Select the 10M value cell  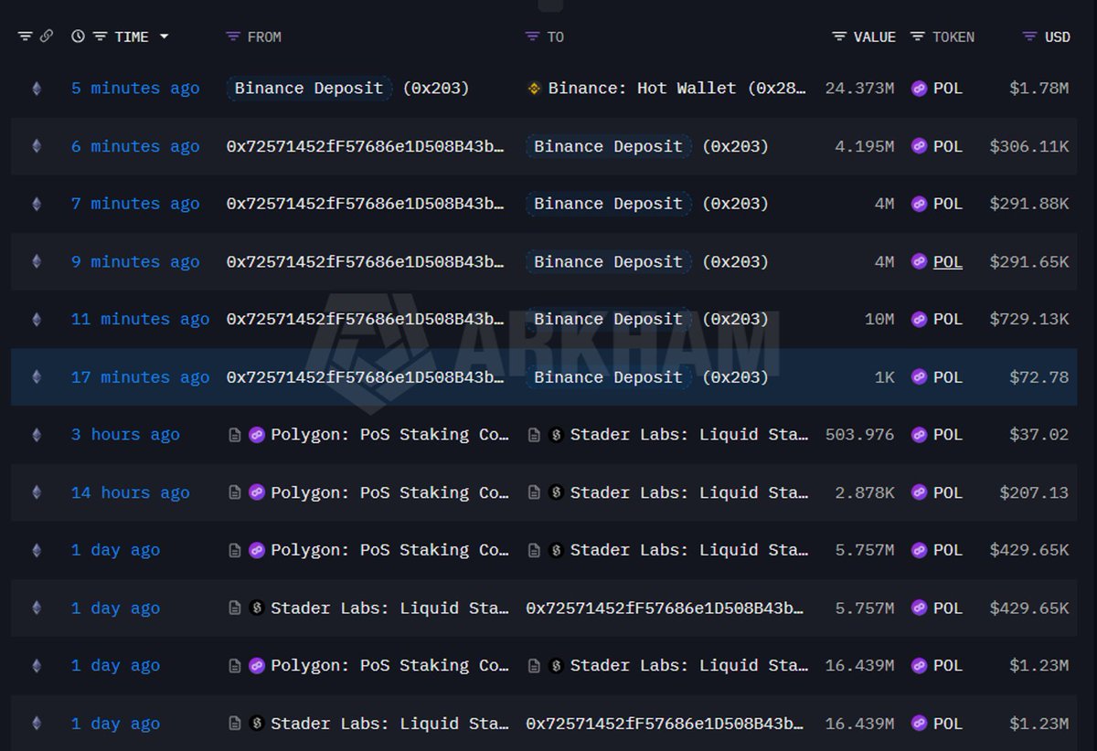tap(879, 319)
